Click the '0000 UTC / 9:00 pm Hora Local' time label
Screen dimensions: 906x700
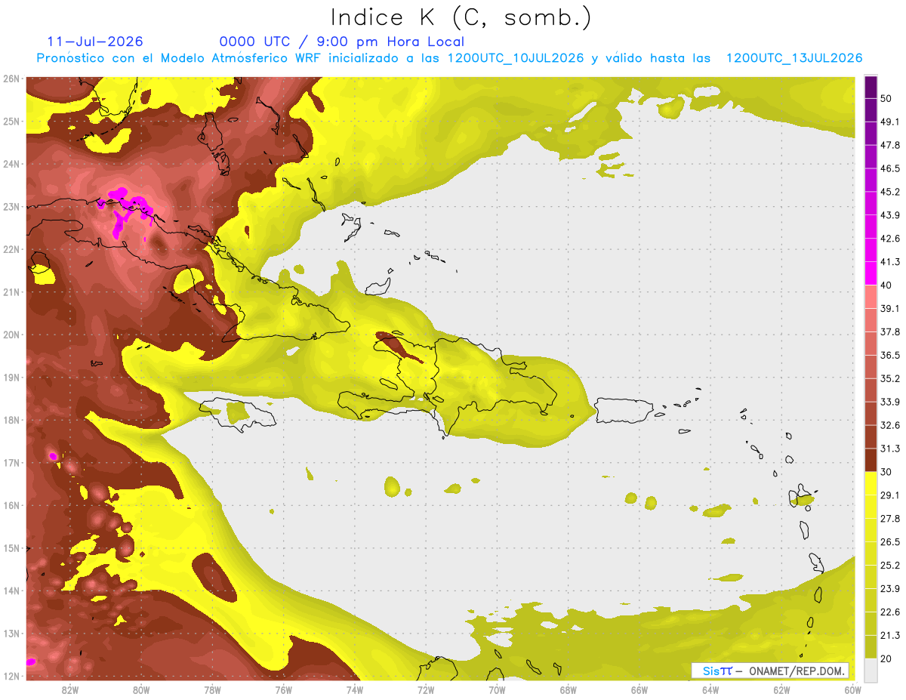342,42
